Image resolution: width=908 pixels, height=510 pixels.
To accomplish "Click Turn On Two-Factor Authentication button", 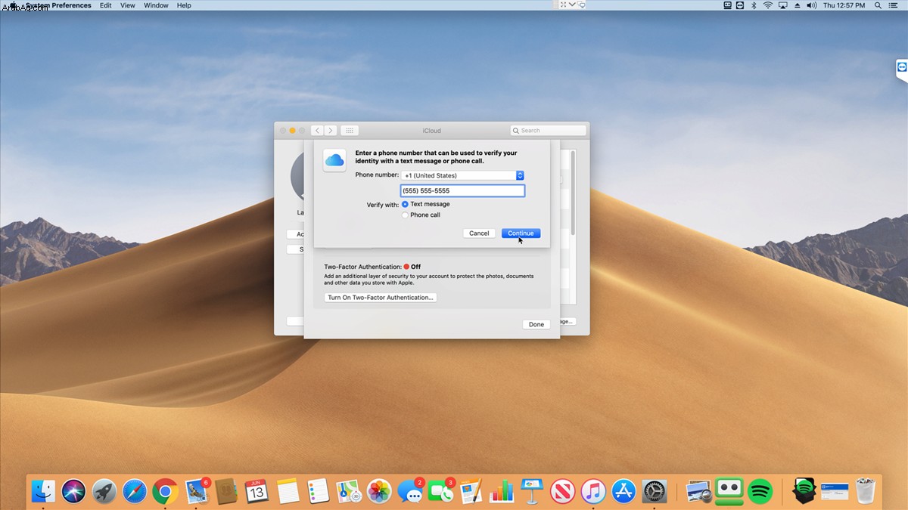I will [x=381, y=298].
